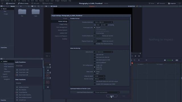Click the Cross Fade 0 dB transition icon
This screenshot has height=102, width=182.
[x=17, y=75]
